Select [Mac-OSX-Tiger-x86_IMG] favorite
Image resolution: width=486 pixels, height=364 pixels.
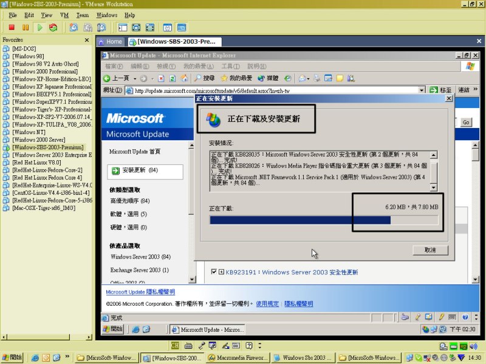(x=44, y=208)
